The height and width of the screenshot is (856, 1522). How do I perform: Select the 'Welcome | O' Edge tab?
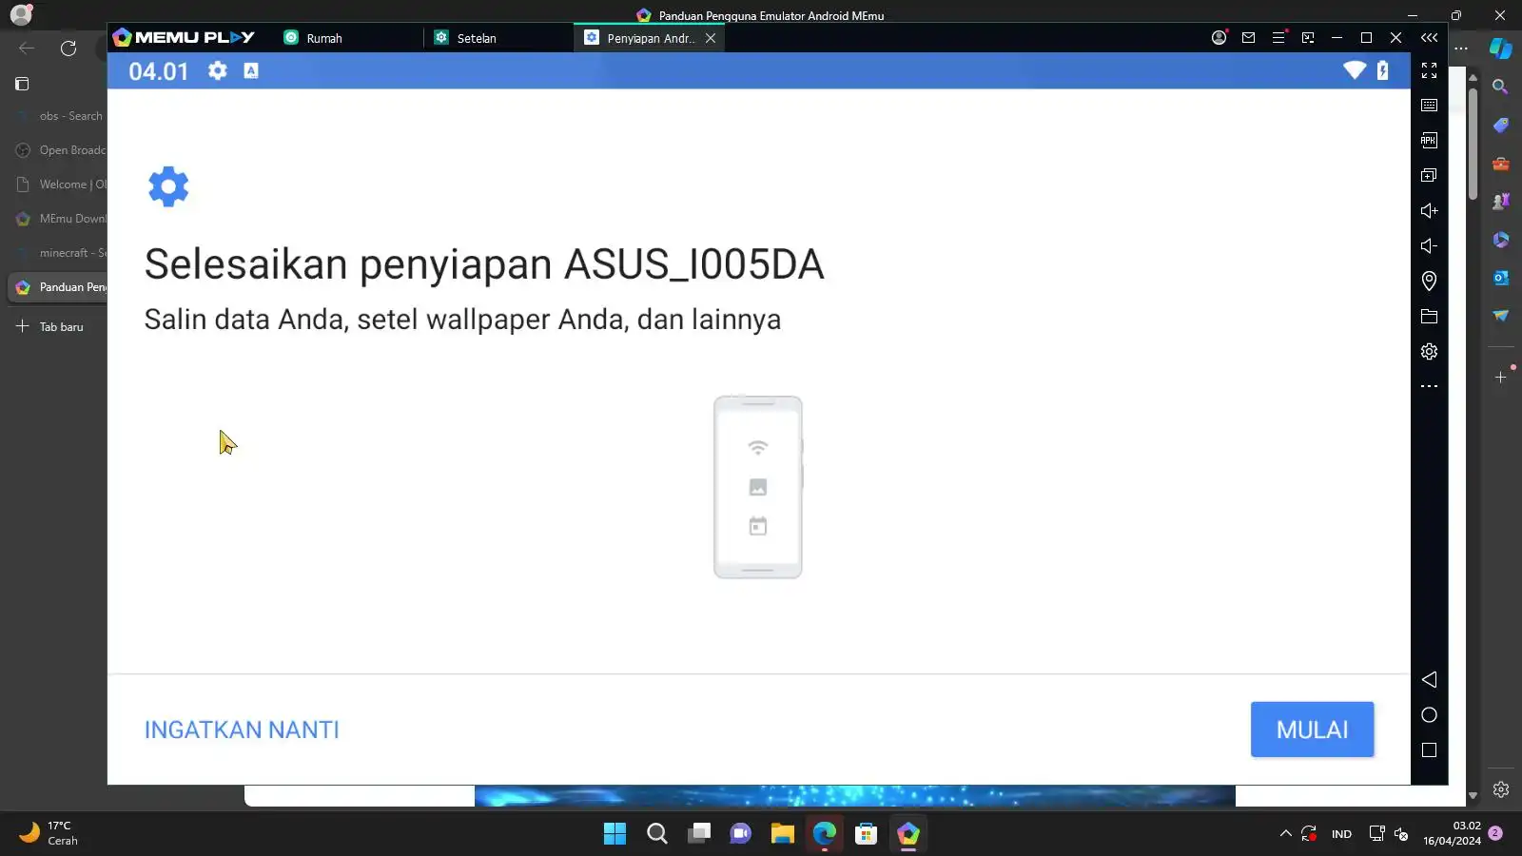(x=57, y=185)
